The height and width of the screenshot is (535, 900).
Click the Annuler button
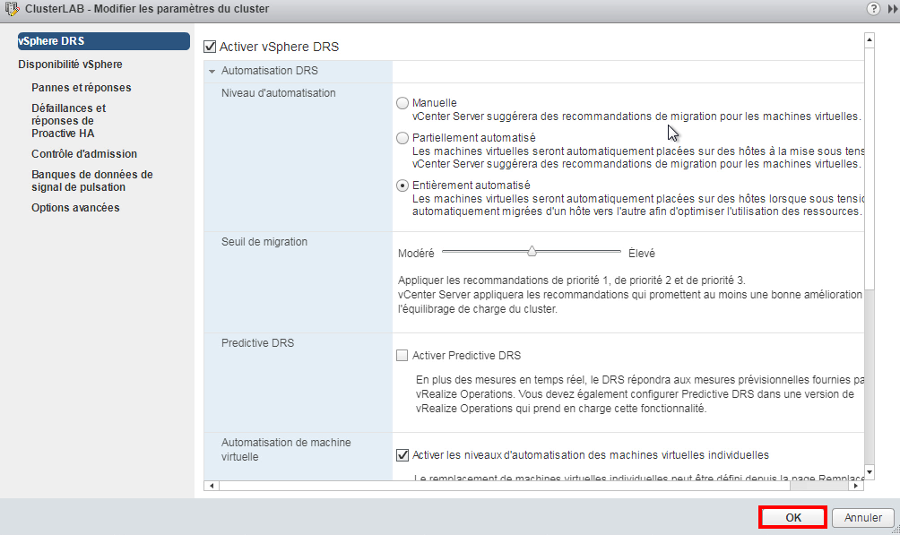[x=862, y=517]
